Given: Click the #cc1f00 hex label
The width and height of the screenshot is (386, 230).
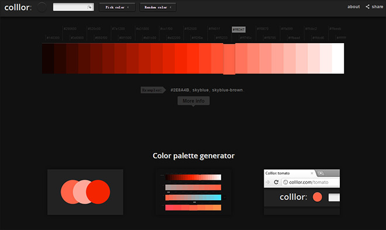Looking at the screenshot, I should (x=167, y=29).
